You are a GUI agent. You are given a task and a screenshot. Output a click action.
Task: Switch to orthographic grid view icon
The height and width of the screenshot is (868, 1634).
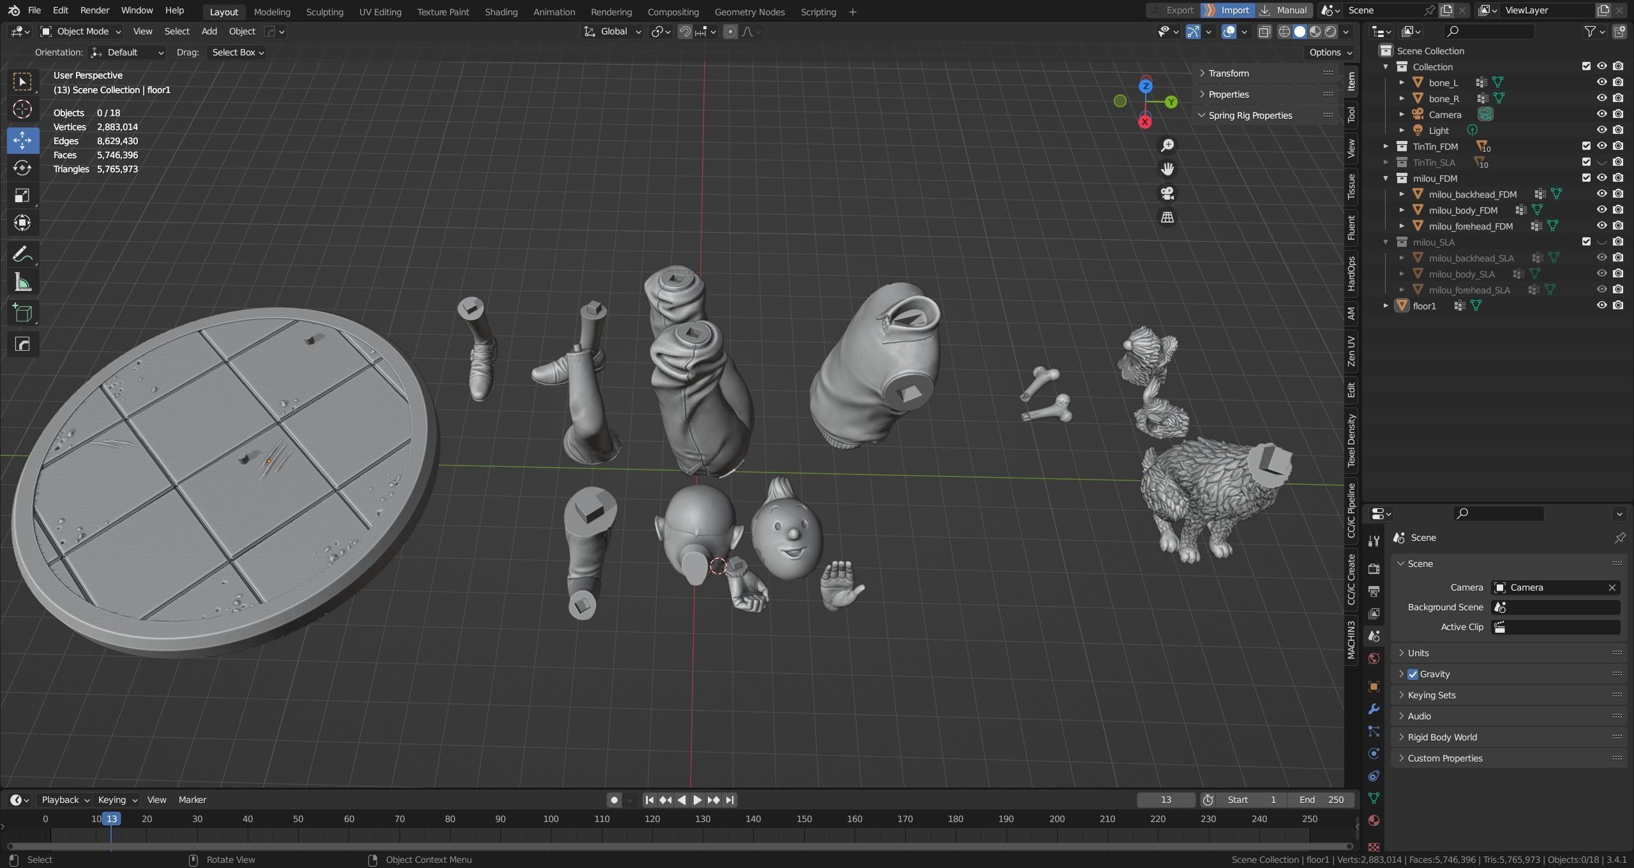coord(1167,217)
